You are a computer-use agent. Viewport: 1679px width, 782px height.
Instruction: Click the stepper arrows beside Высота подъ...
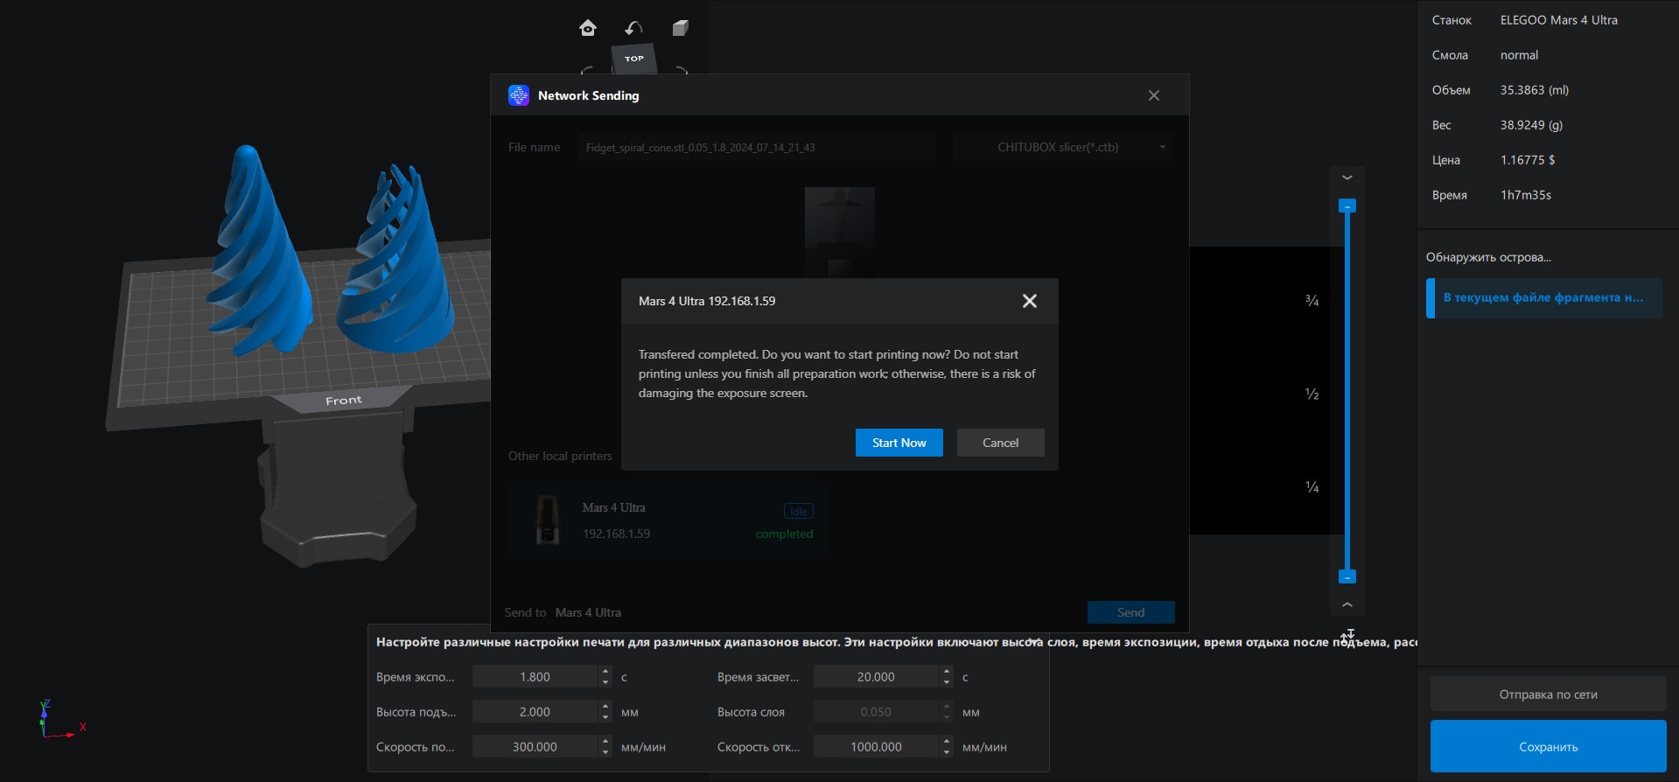(605, 712)
